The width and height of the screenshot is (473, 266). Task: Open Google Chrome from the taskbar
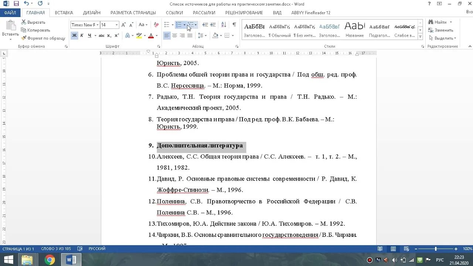[50, 260]
